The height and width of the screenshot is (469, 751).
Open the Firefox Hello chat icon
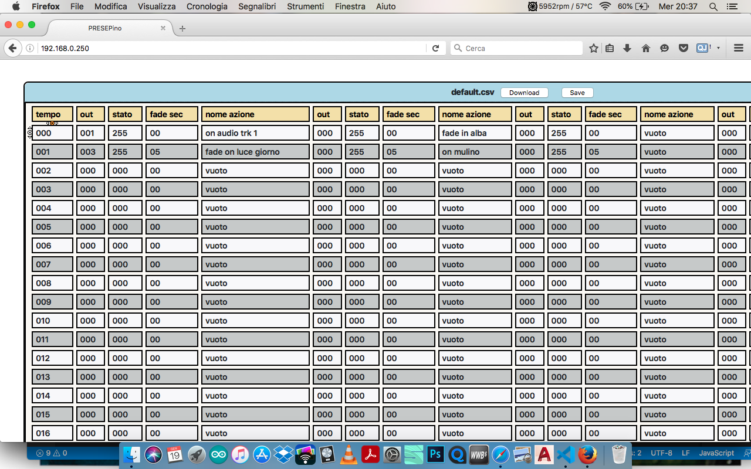coord(664,48)
